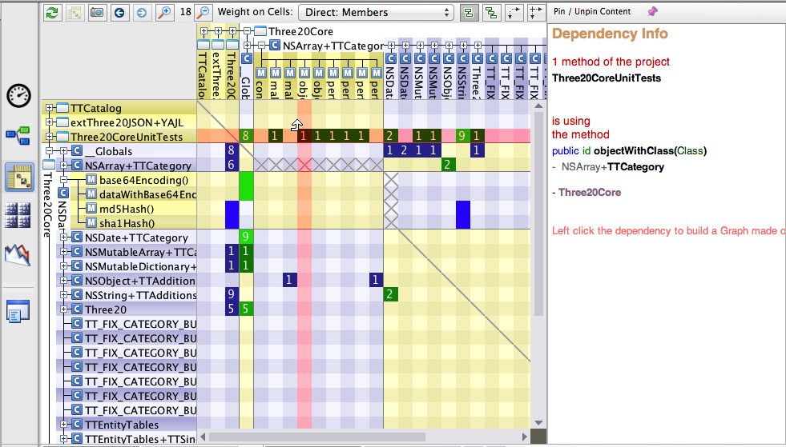Go forward with the right arrow button

click(142, 13)
